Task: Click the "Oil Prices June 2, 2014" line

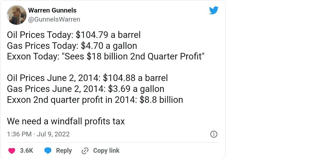Action: pyautogui.click(x=87, y=78)
